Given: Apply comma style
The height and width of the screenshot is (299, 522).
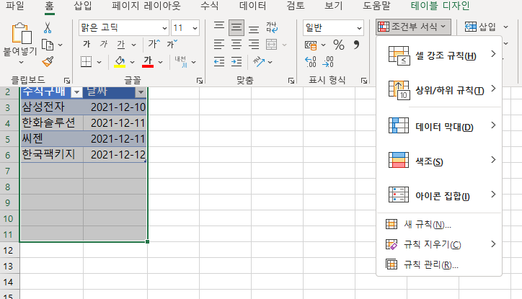Looking at the screenshot, I should coord(357,45).
